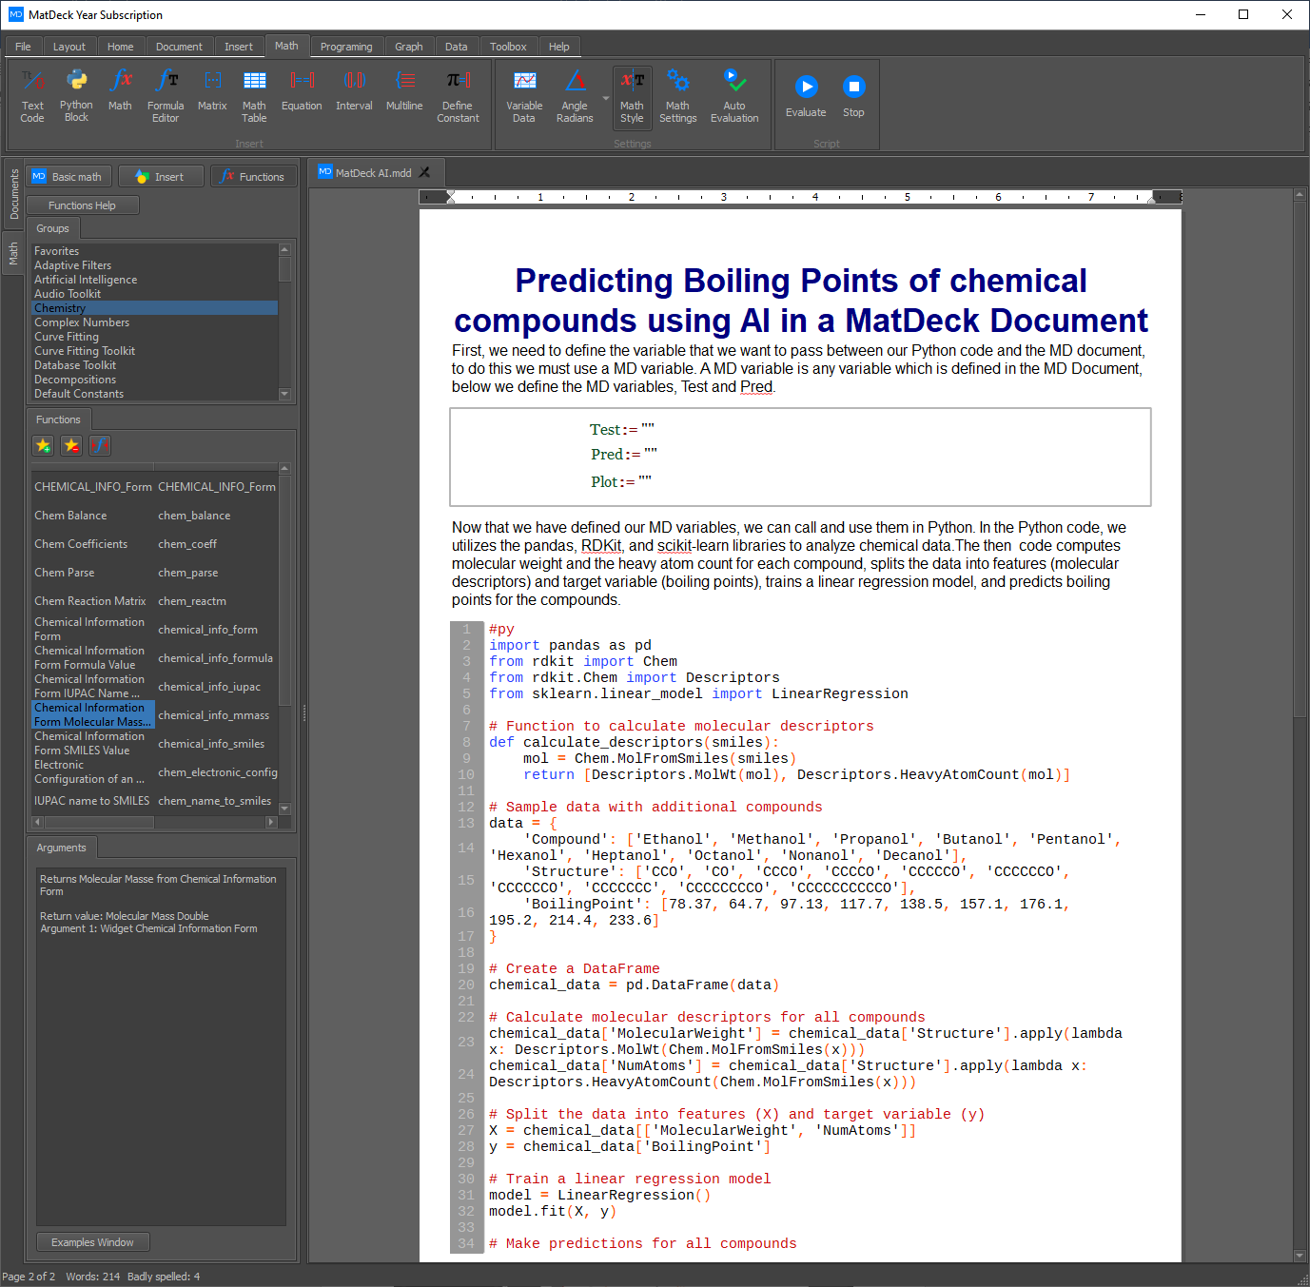
Task: Open Functions Help
Action: [x=83, y=205]
